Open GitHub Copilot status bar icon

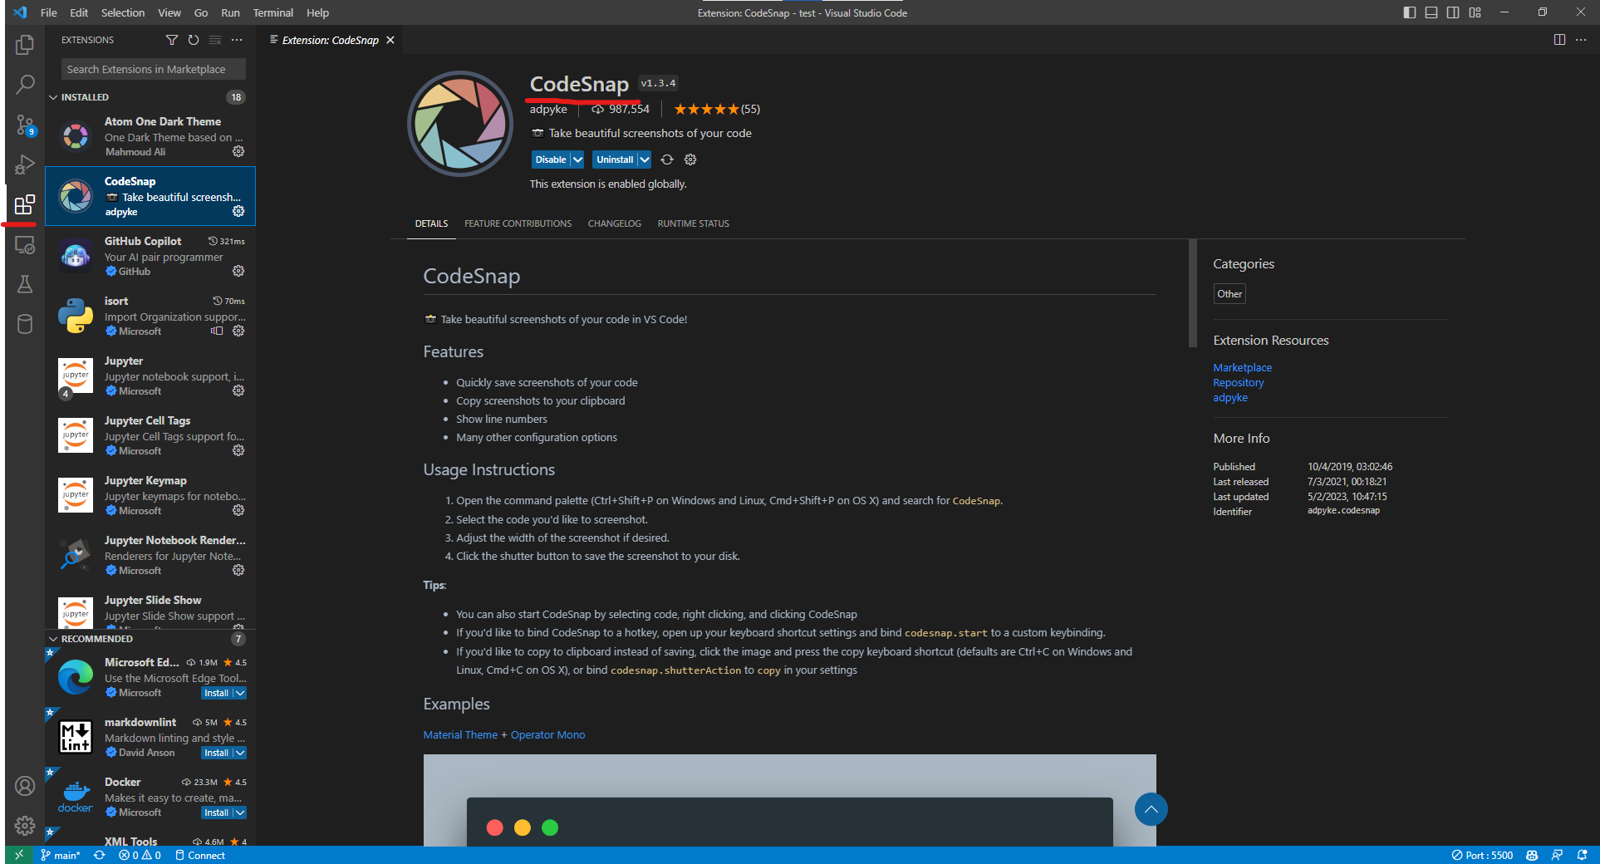pyautogui.click(x=1532, y=855)
